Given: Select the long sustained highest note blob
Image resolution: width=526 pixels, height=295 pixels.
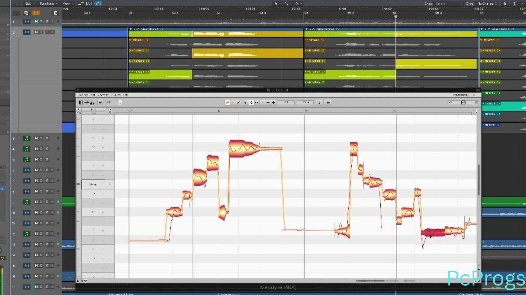Looking at the screenshot, I should (255, 148).
